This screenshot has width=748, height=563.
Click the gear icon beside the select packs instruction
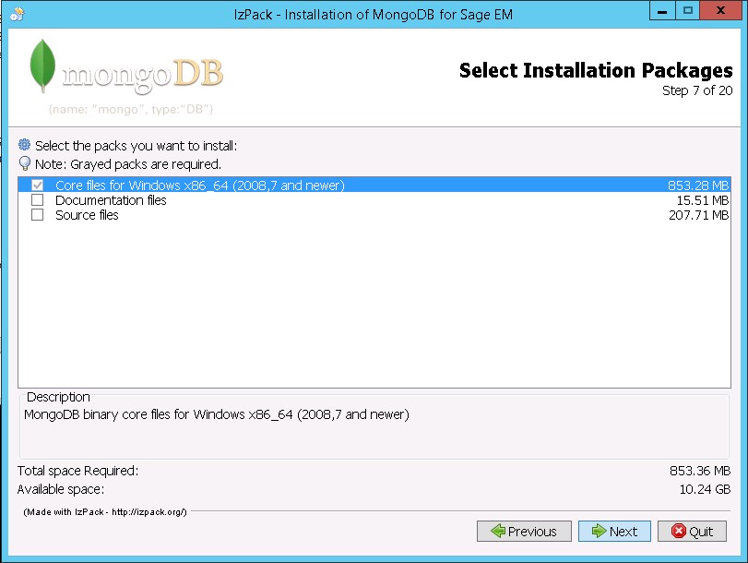[24, 145]
